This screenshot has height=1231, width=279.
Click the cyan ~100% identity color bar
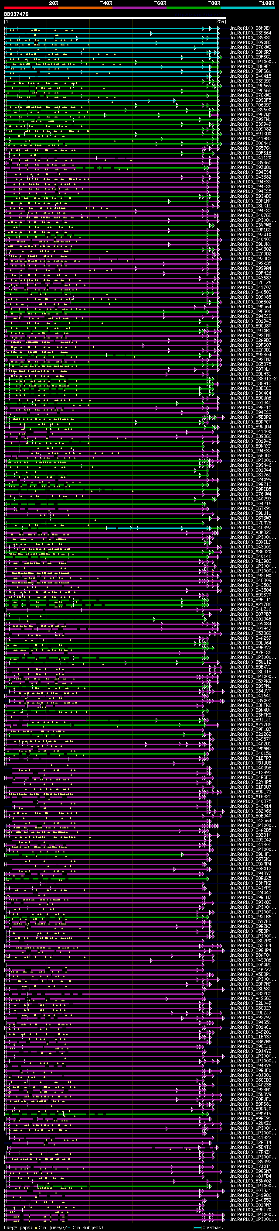click(x=248, y=8)
